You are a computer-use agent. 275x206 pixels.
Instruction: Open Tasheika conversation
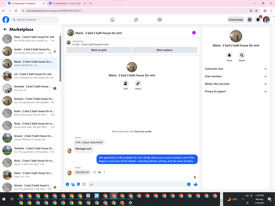pyautogui.click(x=29, y=150)
